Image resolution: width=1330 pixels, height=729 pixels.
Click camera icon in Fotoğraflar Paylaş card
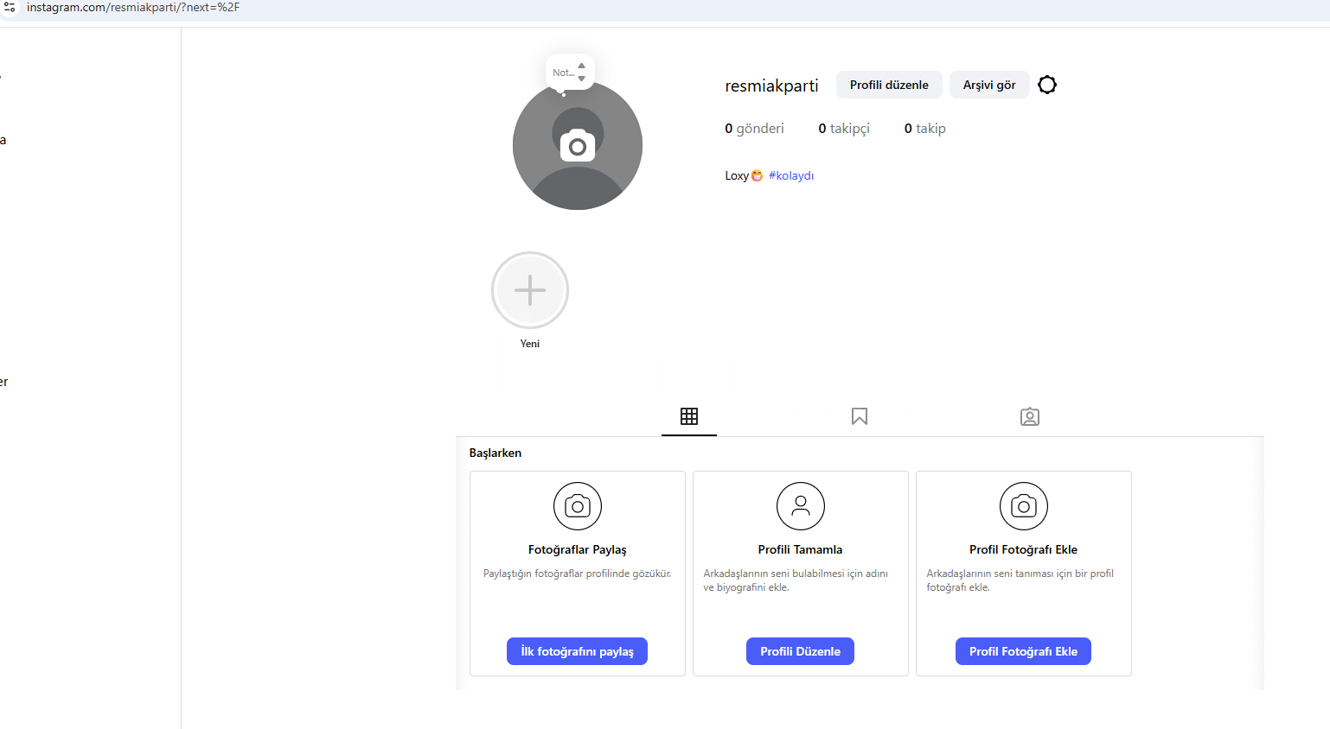click(578, 506)
